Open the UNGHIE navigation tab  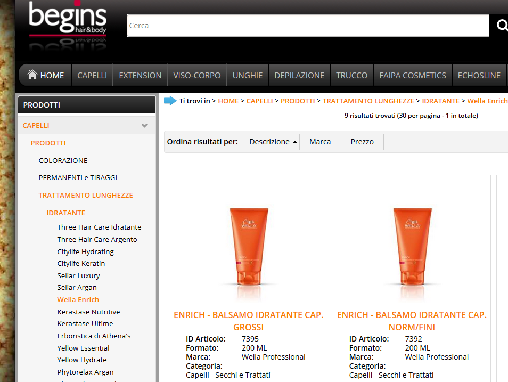248,75
